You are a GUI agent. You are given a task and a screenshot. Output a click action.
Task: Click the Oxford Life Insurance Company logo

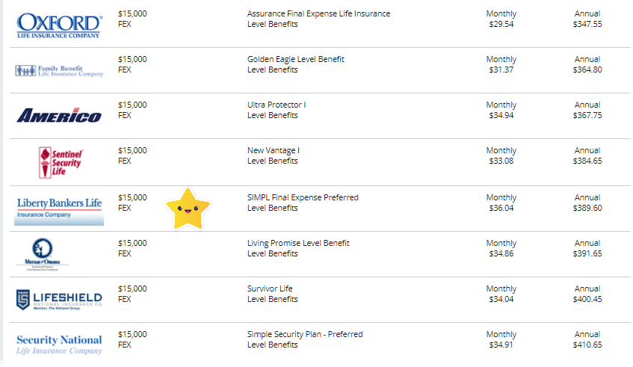(x=59, y=25)
